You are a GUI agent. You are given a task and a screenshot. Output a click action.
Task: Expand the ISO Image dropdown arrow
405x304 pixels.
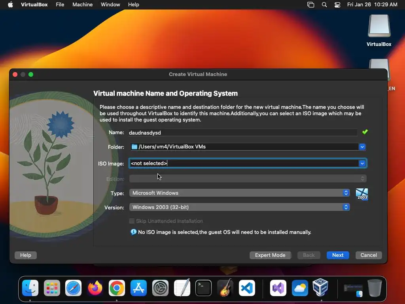(362, 163)
